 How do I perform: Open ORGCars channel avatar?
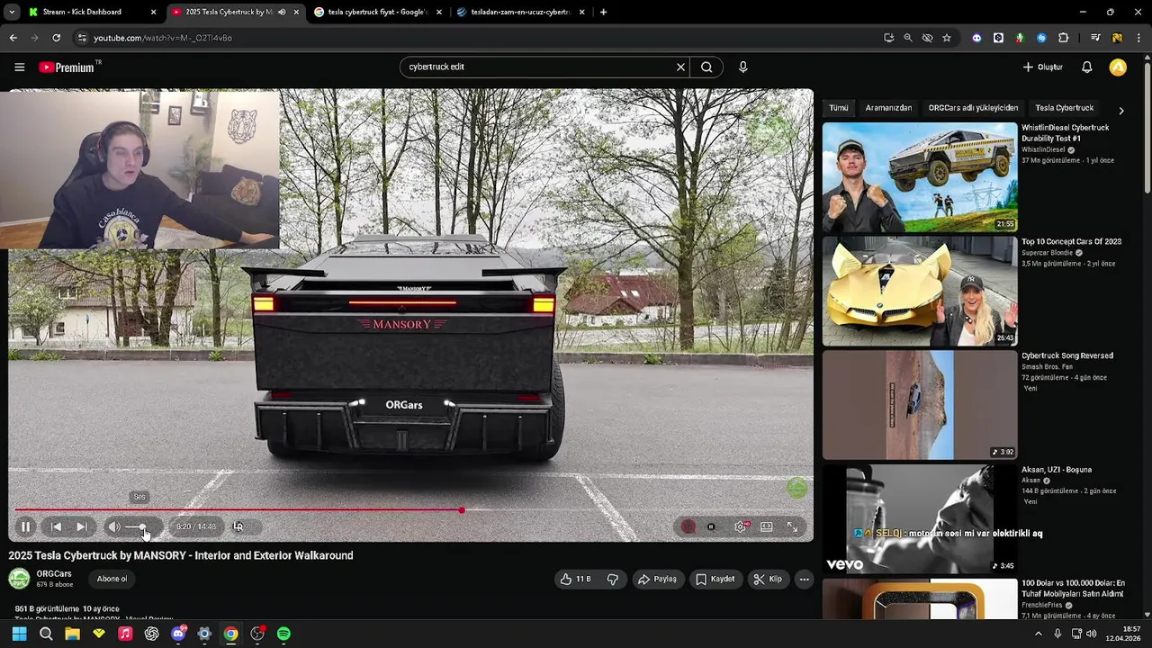pos(19,579)
